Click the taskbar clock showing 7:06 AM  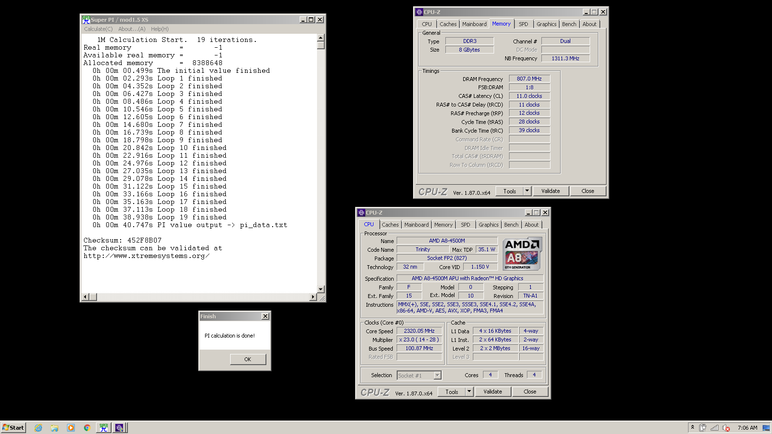click(747, 428)
